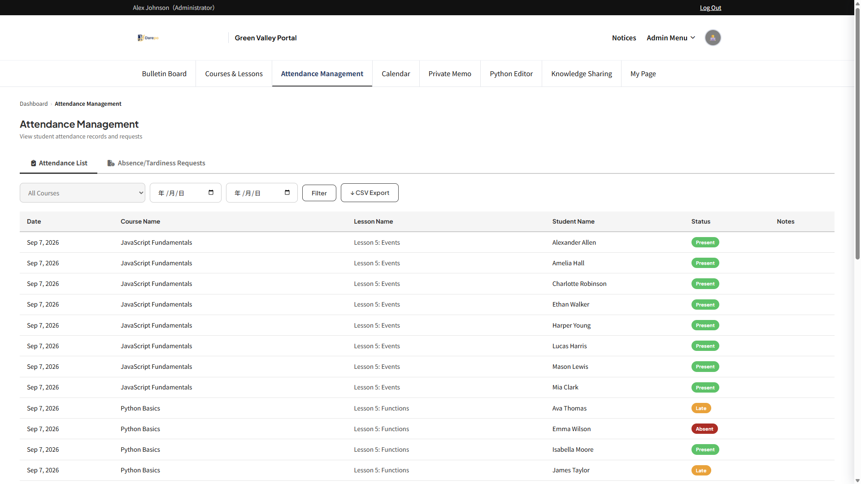Select the Attendance List tab
861x484 pixels.
tap(59, 163)
